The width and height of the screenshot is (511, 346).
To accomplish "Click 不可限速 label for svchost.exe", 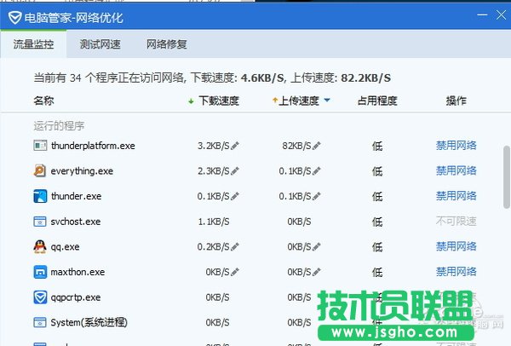I will (x=456, y=221).
